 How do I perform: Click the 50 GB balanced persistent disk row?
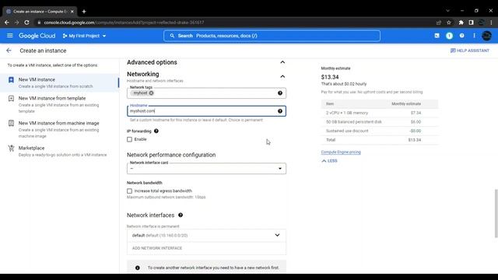(380, 122)
